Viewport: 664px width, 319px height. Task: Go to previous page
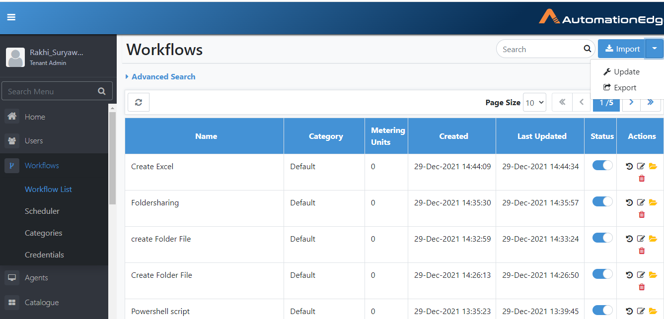(581, 102)
